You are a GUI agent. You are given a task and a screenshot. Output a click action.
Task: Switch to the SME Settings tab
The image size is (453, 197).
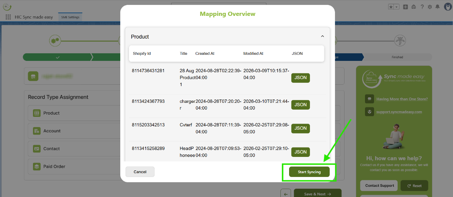pos(70,17)
